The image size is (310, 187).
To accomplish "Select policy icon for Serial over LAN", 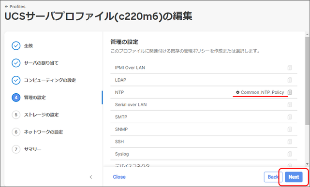I will click(x=289, y=105).
